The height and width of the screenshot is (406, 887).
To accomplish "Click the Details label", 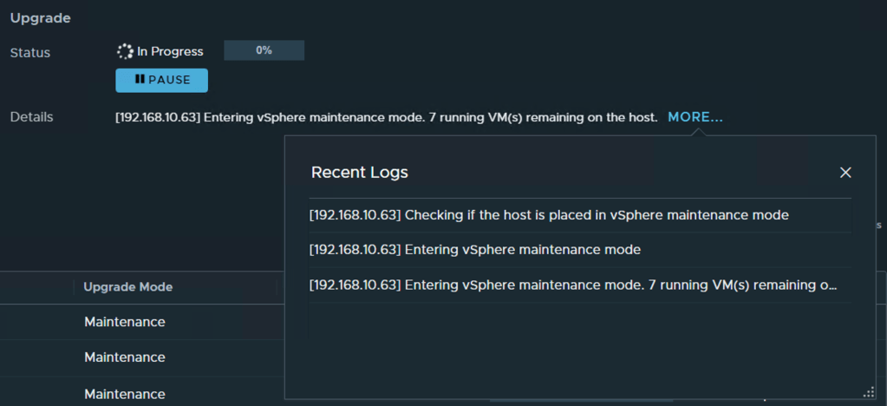I will [x=31, y=117].
